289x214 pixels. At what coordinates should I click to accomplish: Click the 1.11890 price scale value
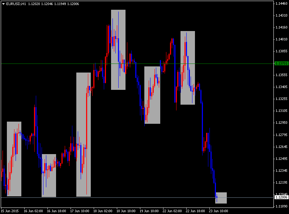(x=281, y=206)
